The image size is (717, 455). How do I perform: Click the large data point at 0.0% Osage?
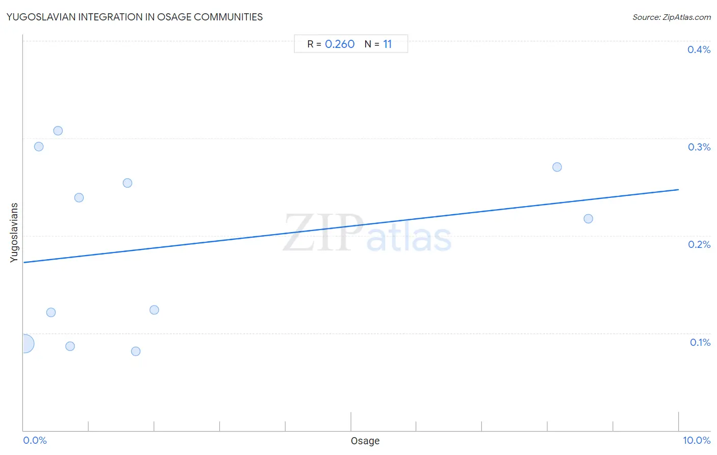pos(24,344)
